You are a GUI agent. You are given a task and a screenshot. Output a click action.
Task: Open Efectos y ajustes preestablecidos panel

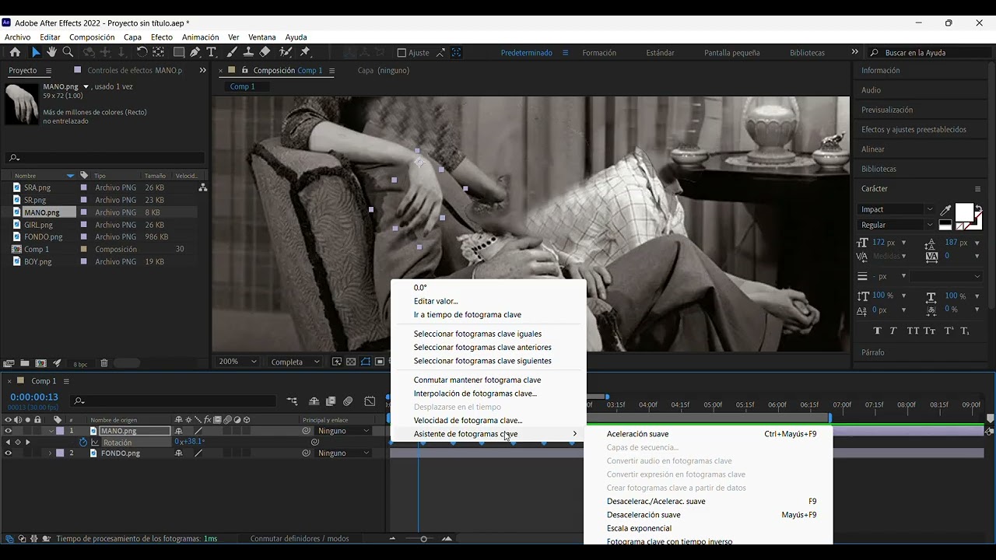(x=914, y=129)
